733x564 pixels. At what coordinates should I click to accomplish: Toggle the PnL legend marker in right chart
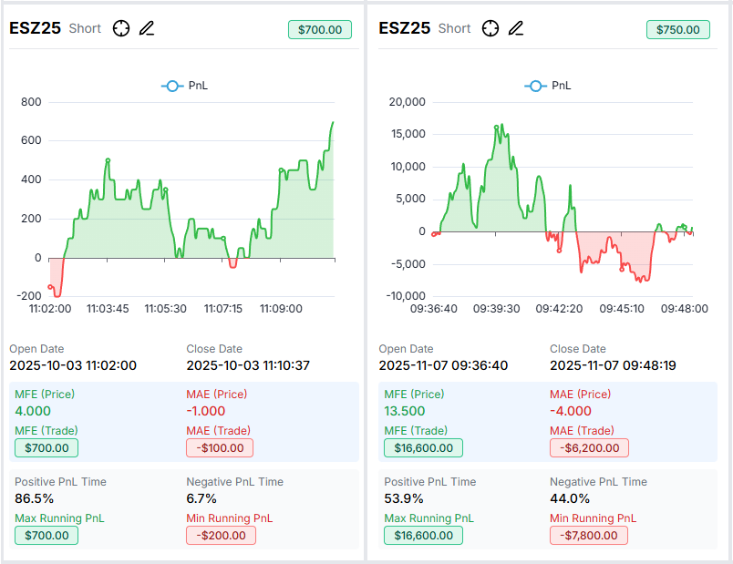click(535, 86)
